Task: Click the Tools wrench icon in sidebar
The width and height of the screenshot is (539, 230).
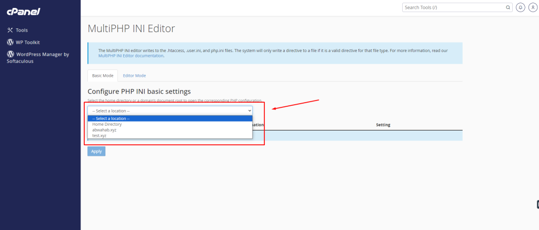Action: (10, 30)
